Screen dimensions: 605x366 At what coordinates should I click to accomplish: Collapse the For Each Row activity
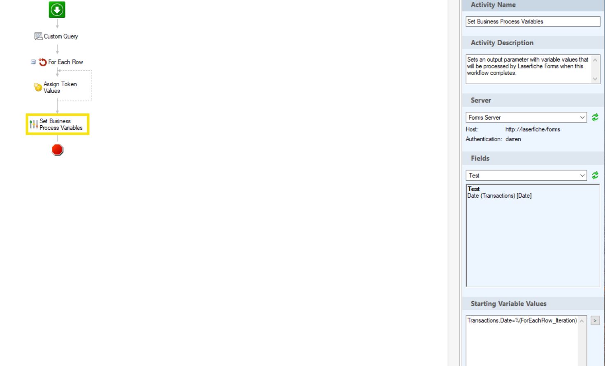click(x=33, y=62)
